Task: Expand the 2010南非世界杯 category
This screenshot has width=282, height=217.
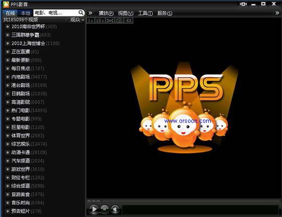Action: coord(8,26)
